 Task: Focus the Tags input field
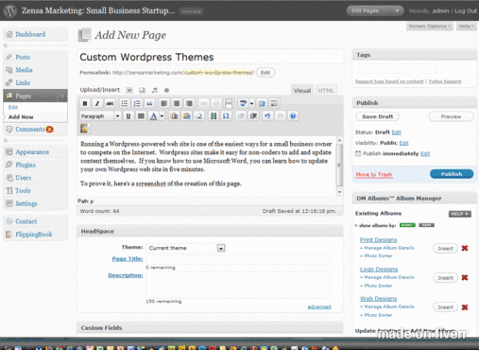398,68
